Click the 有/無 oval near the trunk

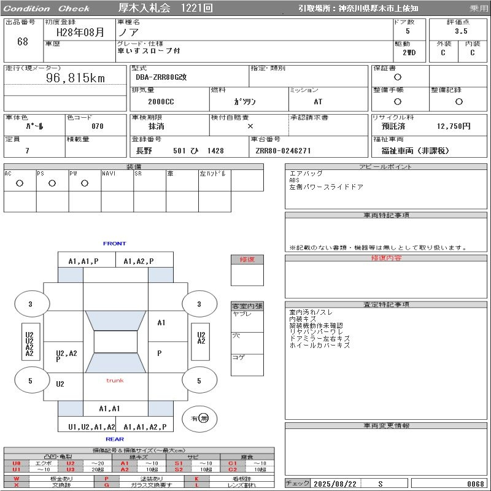[199, 419]
